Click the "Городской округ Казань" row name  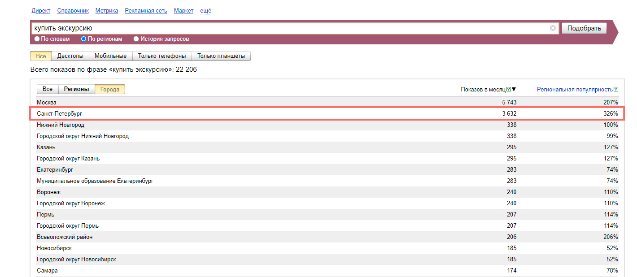pyautogui.click(x=68, y=159)
